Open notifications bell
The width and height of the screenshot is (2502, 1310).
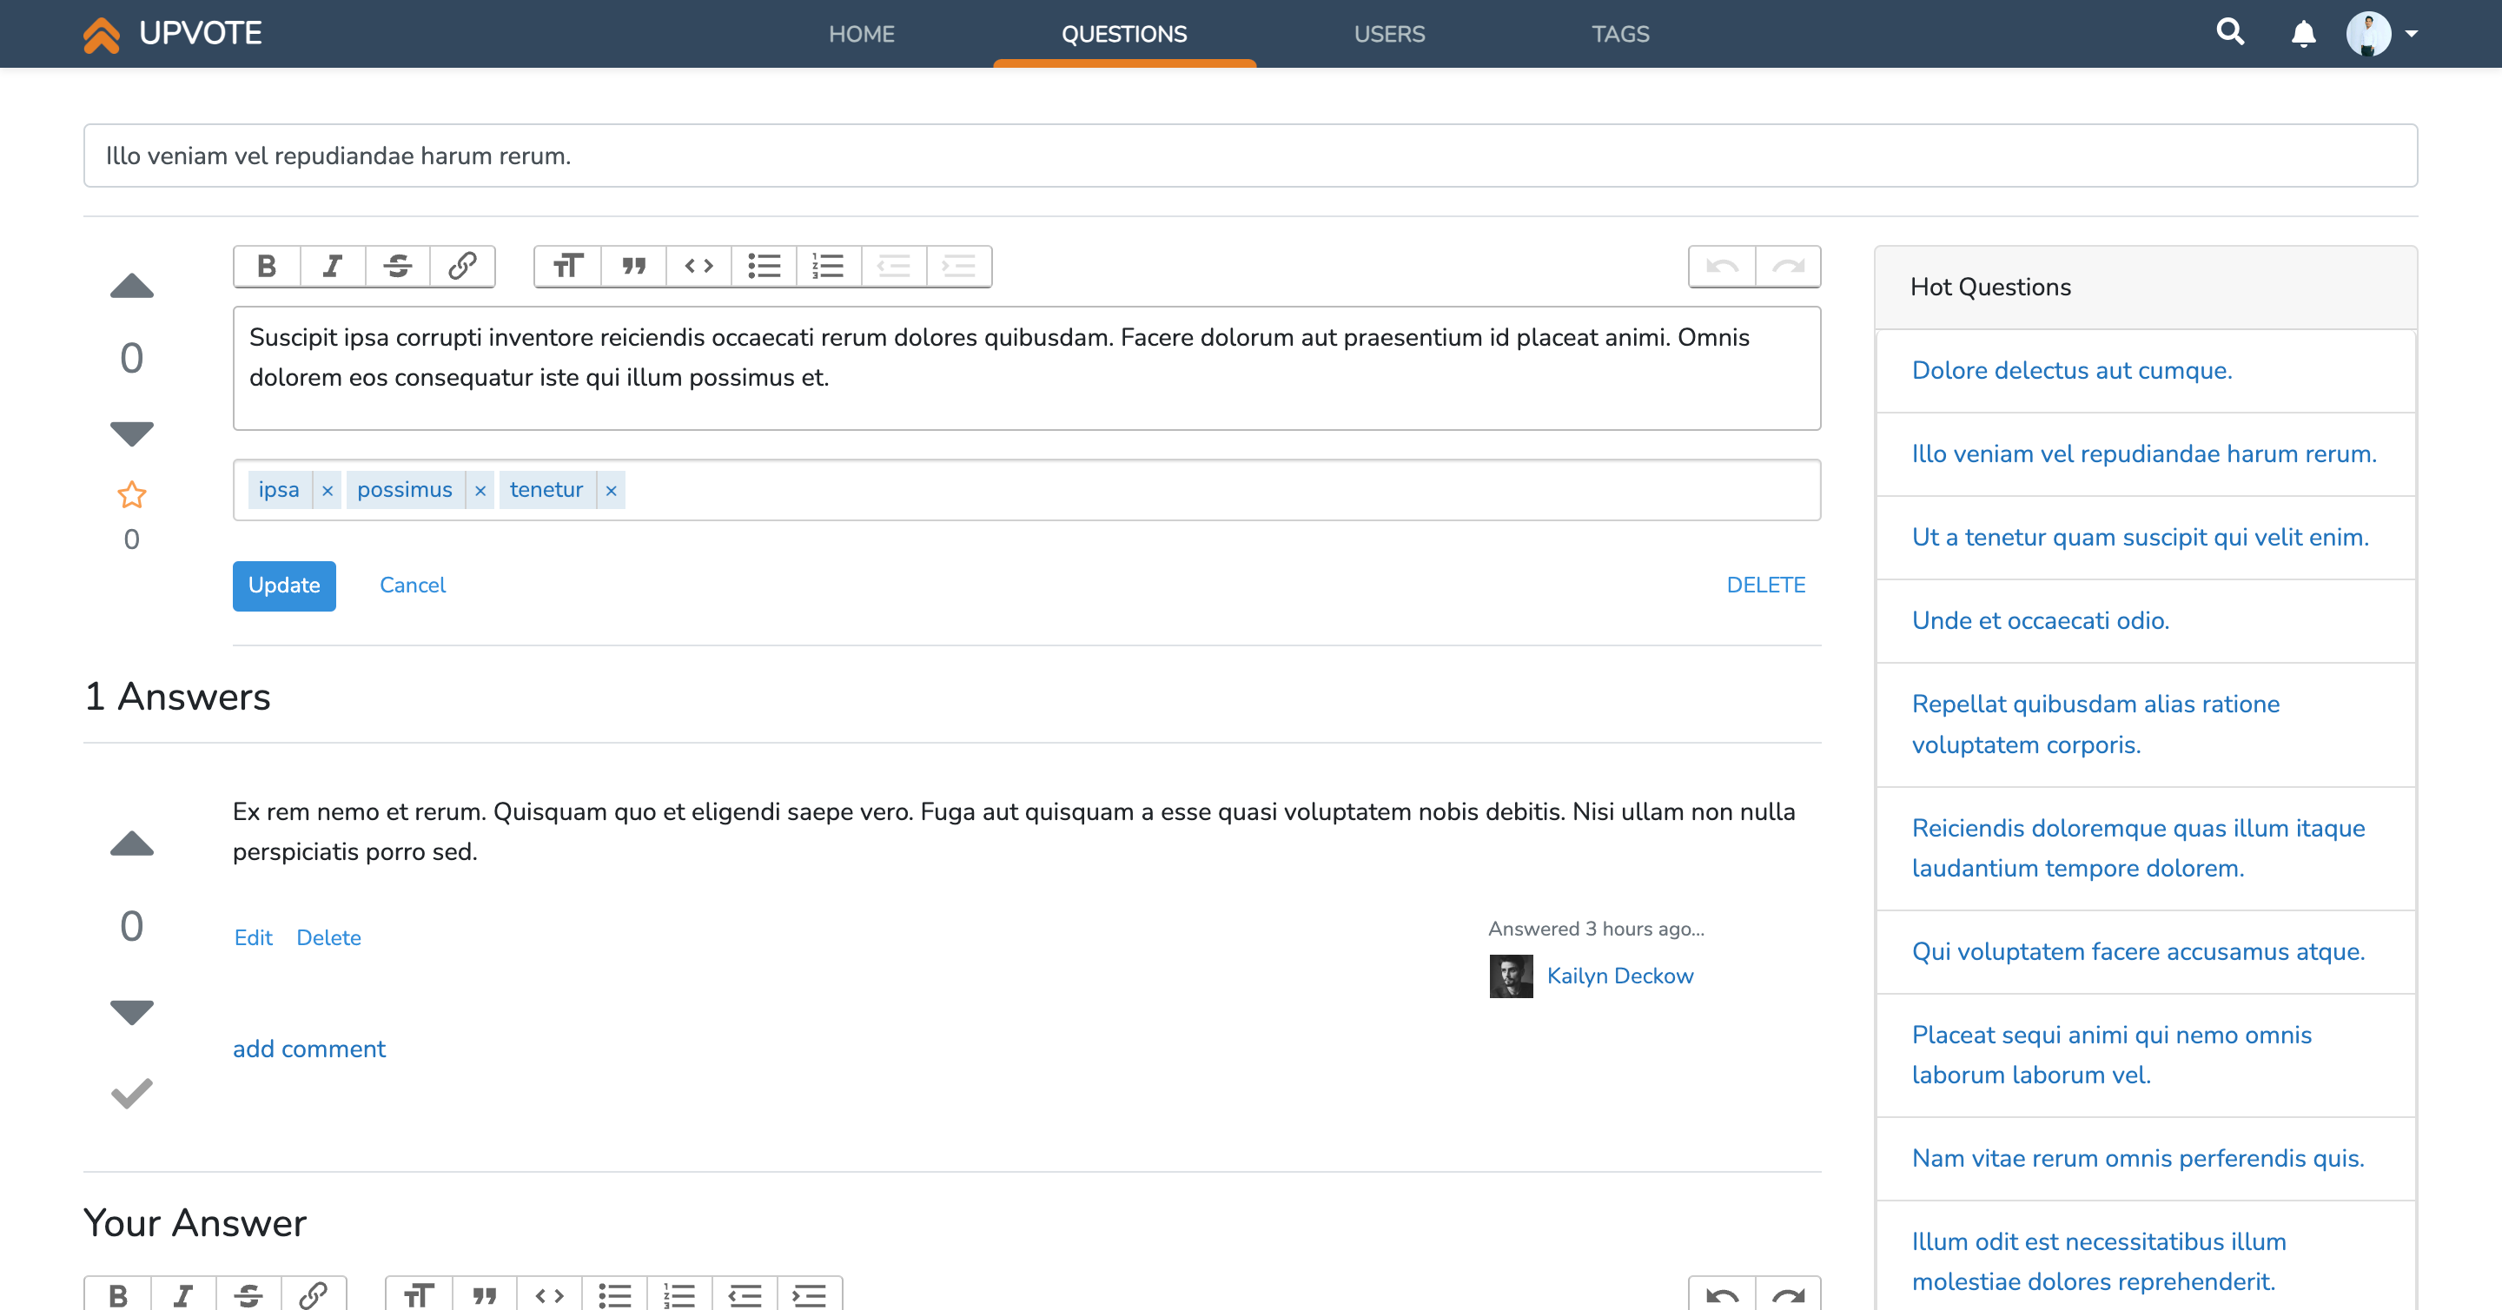(x=2303, y=34)
